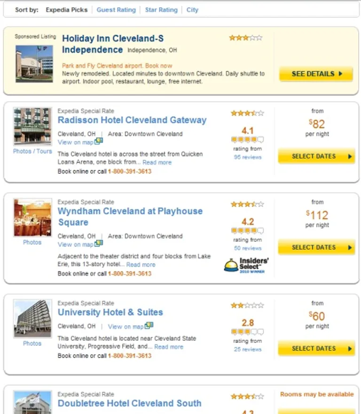Click Wyndham 4.2 guest rating bubbles
The image size is (361, 414).
point(247,231)
